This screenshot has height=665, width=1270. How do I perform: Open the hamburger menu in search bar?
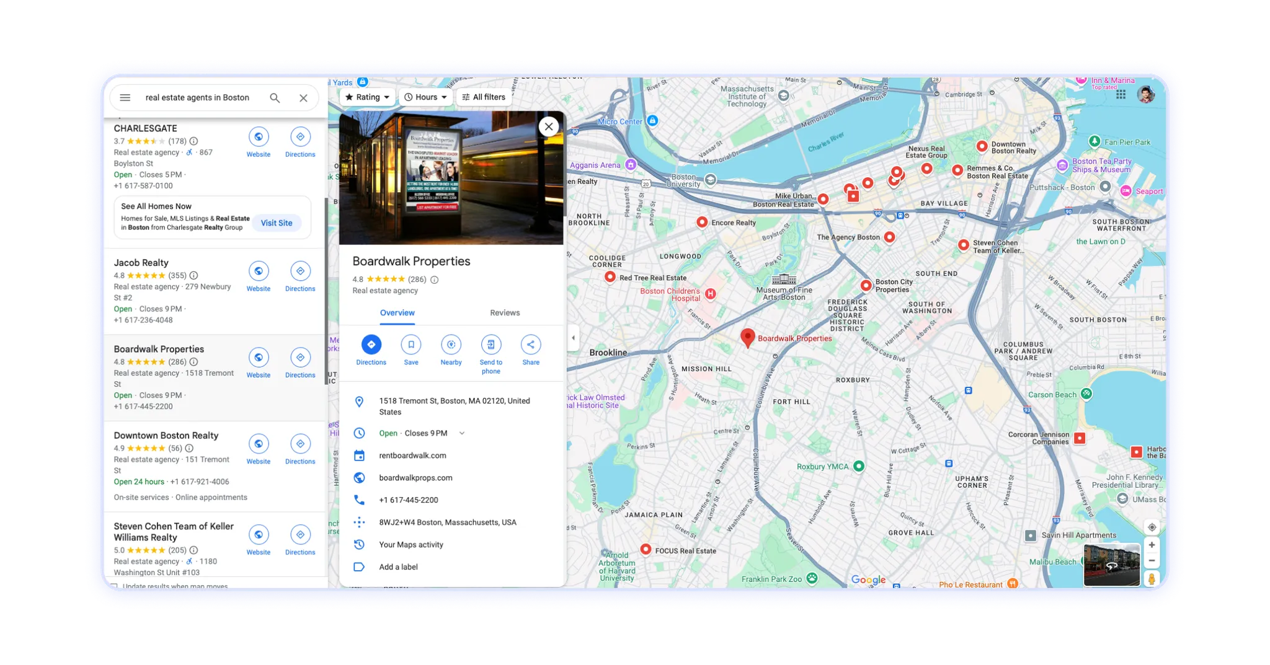[x=125, y=98]
